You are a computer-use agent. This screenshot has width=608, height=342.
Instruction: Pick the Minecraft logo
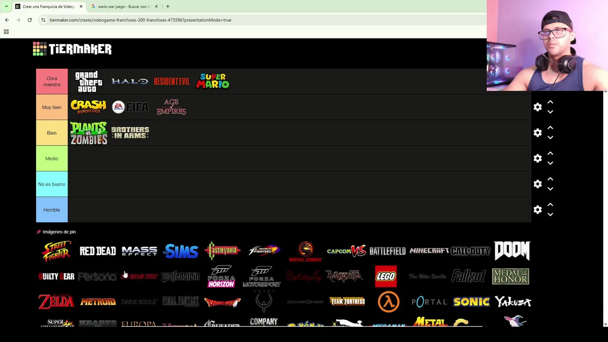pos(429,251)
